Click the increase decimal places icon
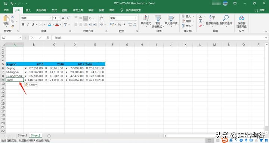The image size is (269, 143). point(130,25)
